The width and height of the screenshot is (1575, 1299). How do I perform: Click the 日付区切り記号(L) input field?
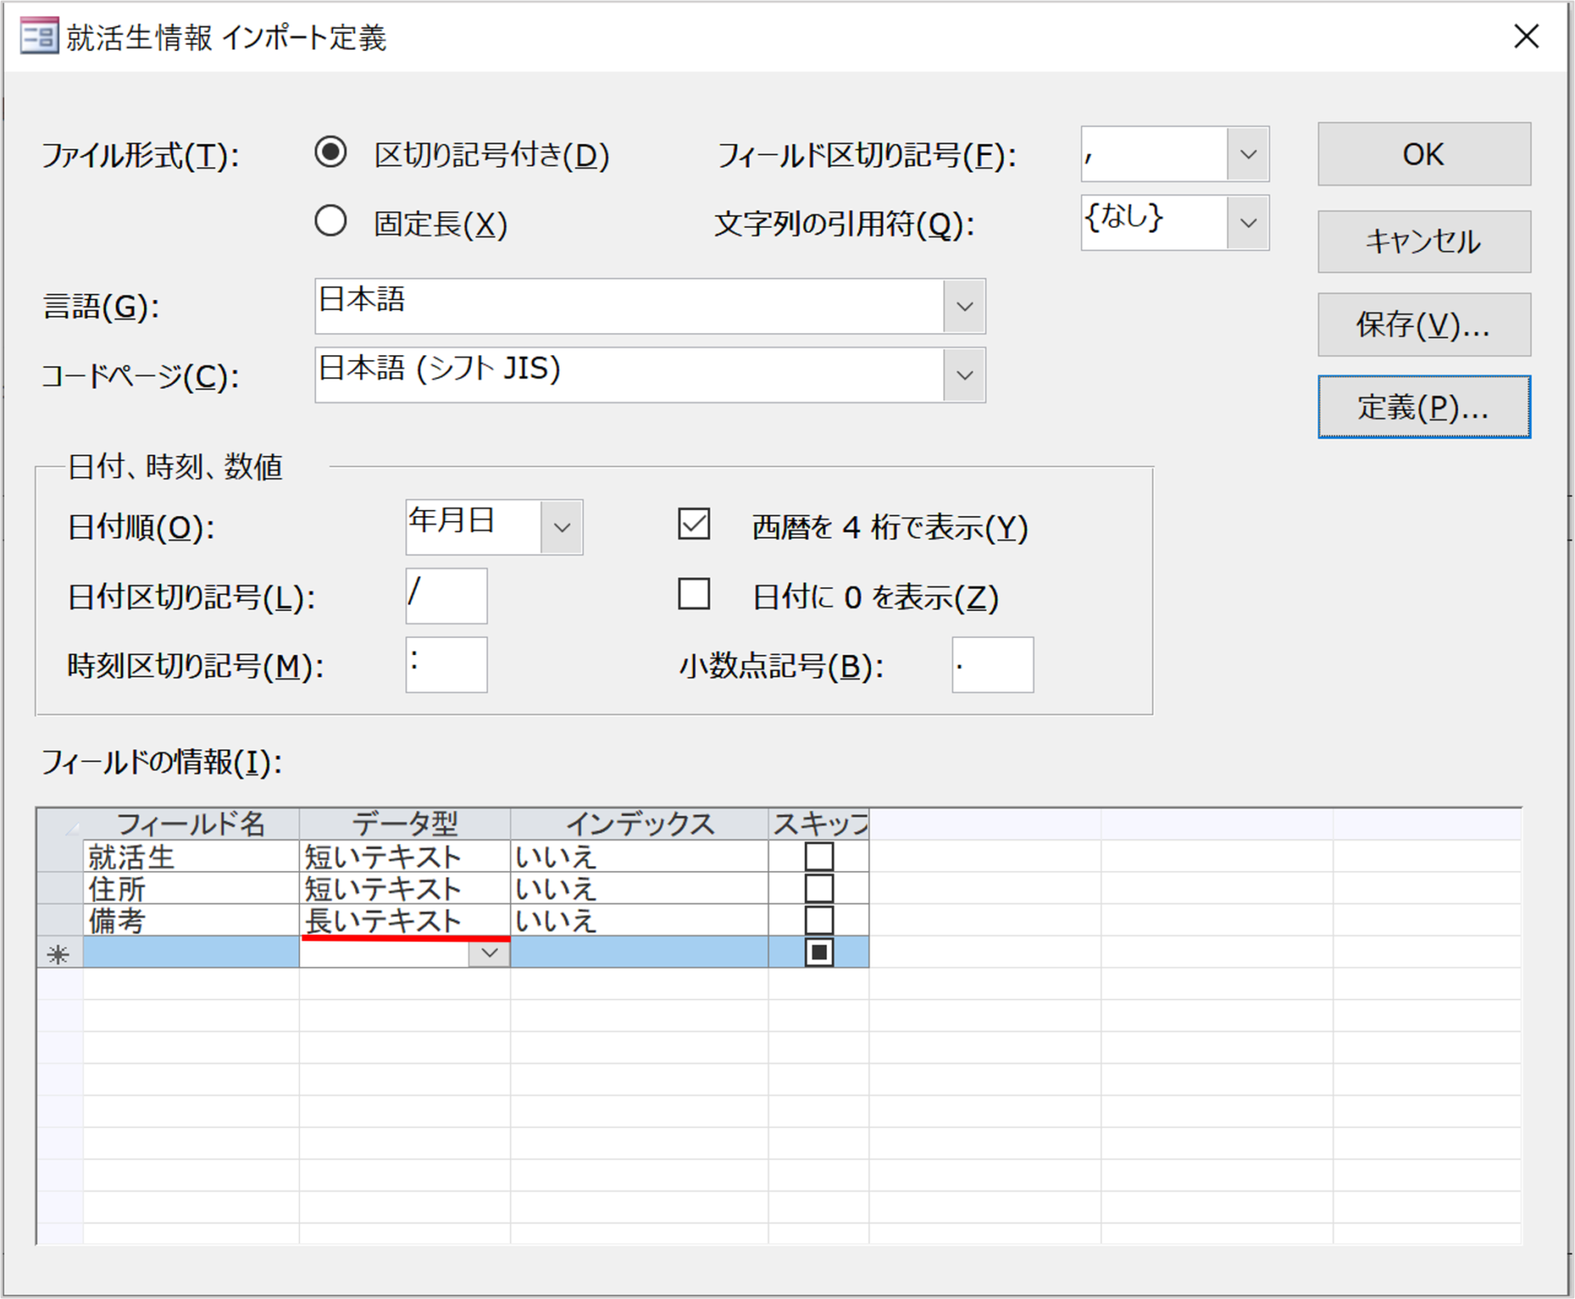click(x=446, y=596)
